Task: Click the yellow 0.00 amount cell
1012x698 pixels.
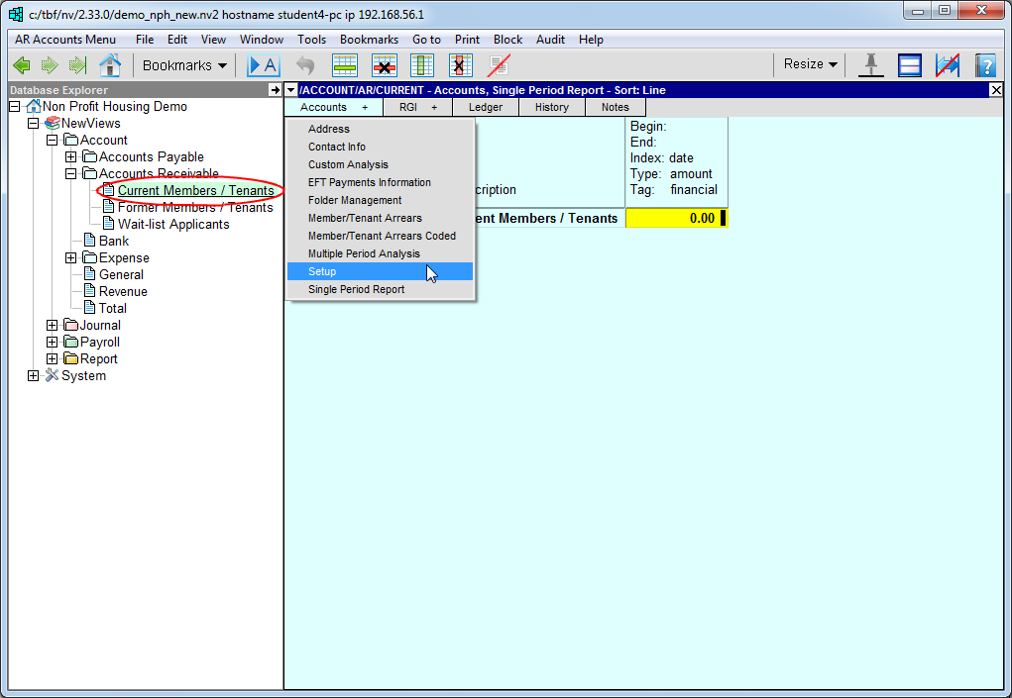Action: (x=675, y=218)
